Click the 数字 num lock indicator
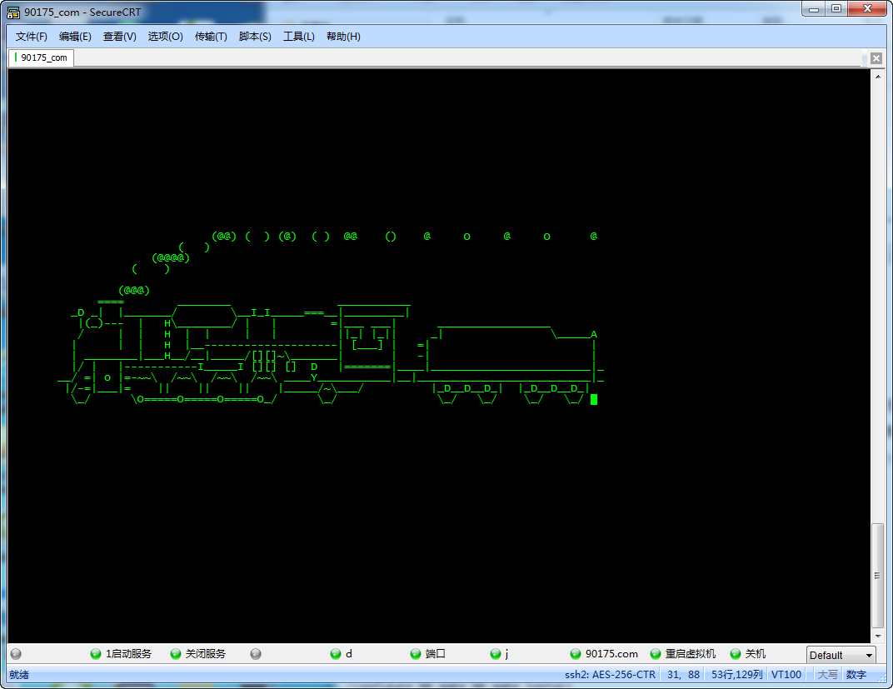 (x=856, y=675)
